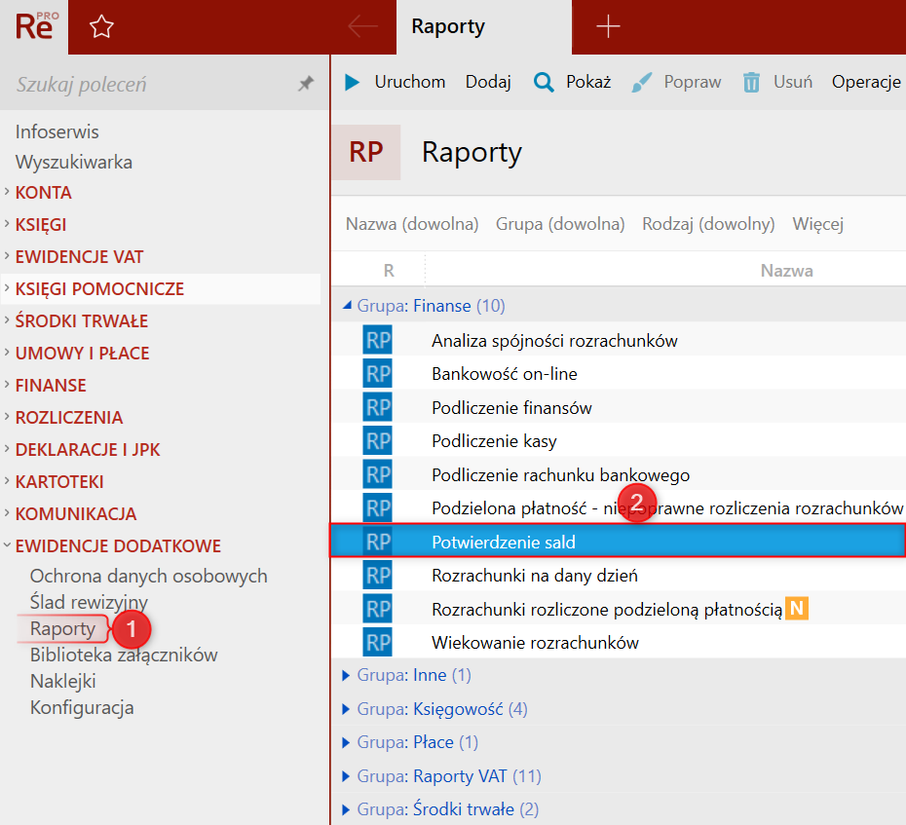Click the Popraw brush icon

(642, 82)
